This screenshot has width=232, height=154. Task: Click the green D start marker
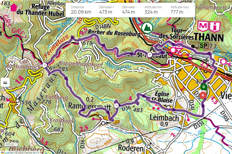pyautogui.click(x=204, y=87)
